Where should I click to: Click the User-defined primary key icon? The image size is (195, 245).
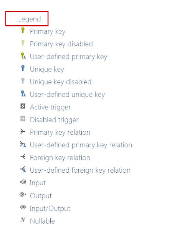(x=23, y=56)
